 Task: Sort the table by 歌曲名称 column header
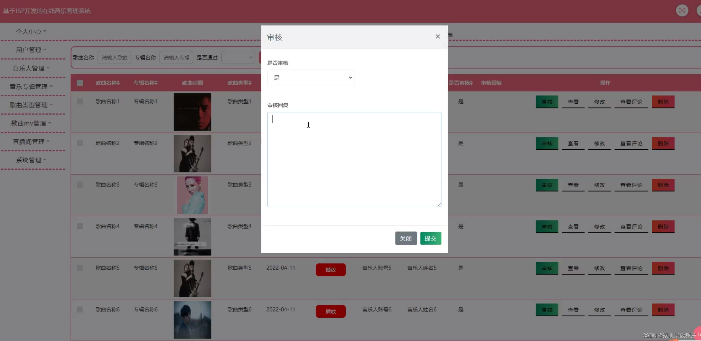click(x=107, y=83)
